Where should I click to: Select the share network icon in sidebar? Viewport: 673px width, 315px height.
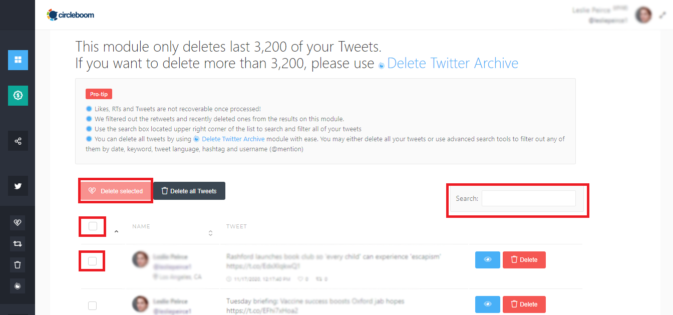pyautogui.click(x=18, y=141)
